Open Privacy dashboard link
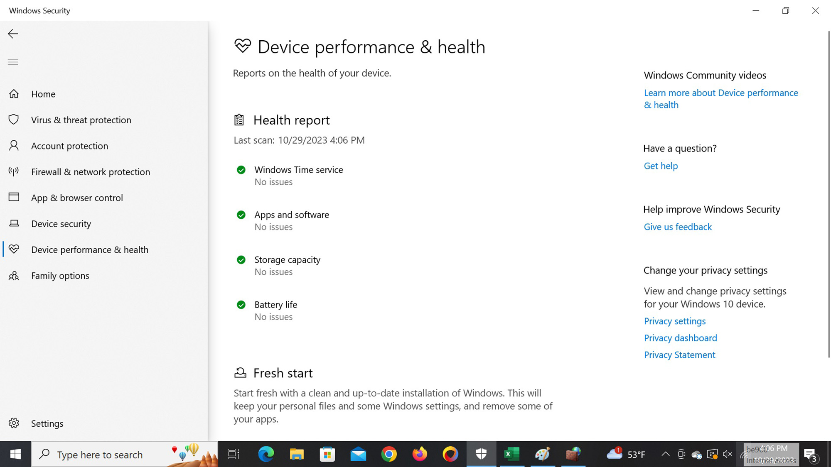Image resolution: width=831 pixels, height=467 pixels. pyautogui.click(x=680, y=338)
